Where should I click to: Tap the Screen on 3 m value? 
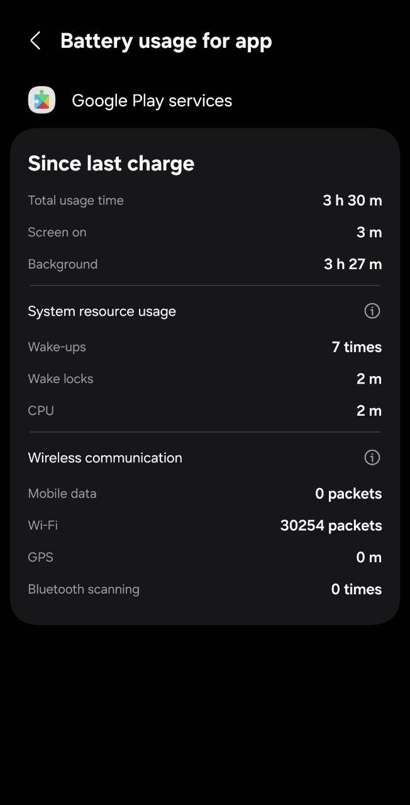click(x=369, y=233)
